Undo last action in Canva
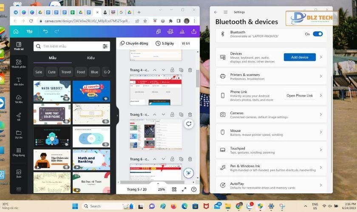The image size is (357, 212). coord(45,31)
